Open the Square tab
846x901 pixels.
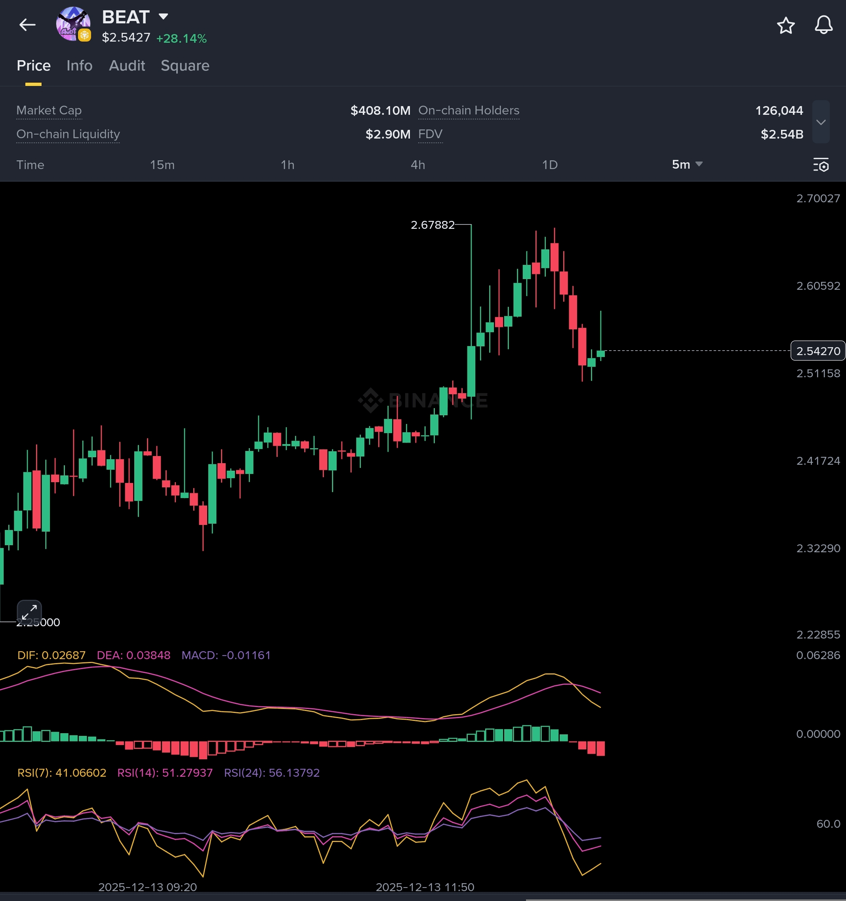click(x=185, y=66)
